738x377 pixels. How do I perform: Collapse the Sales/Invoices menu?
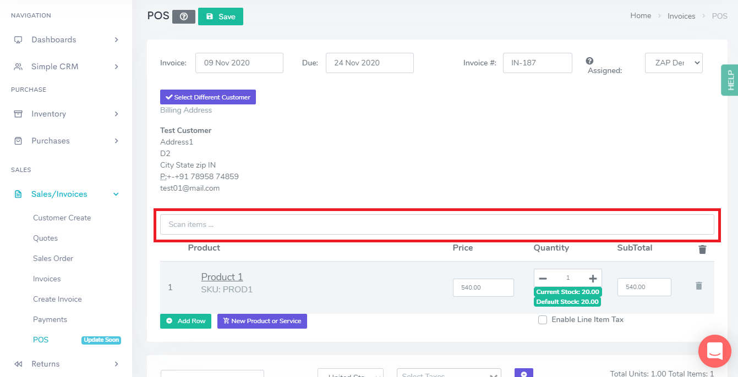[x=66, y=194]
